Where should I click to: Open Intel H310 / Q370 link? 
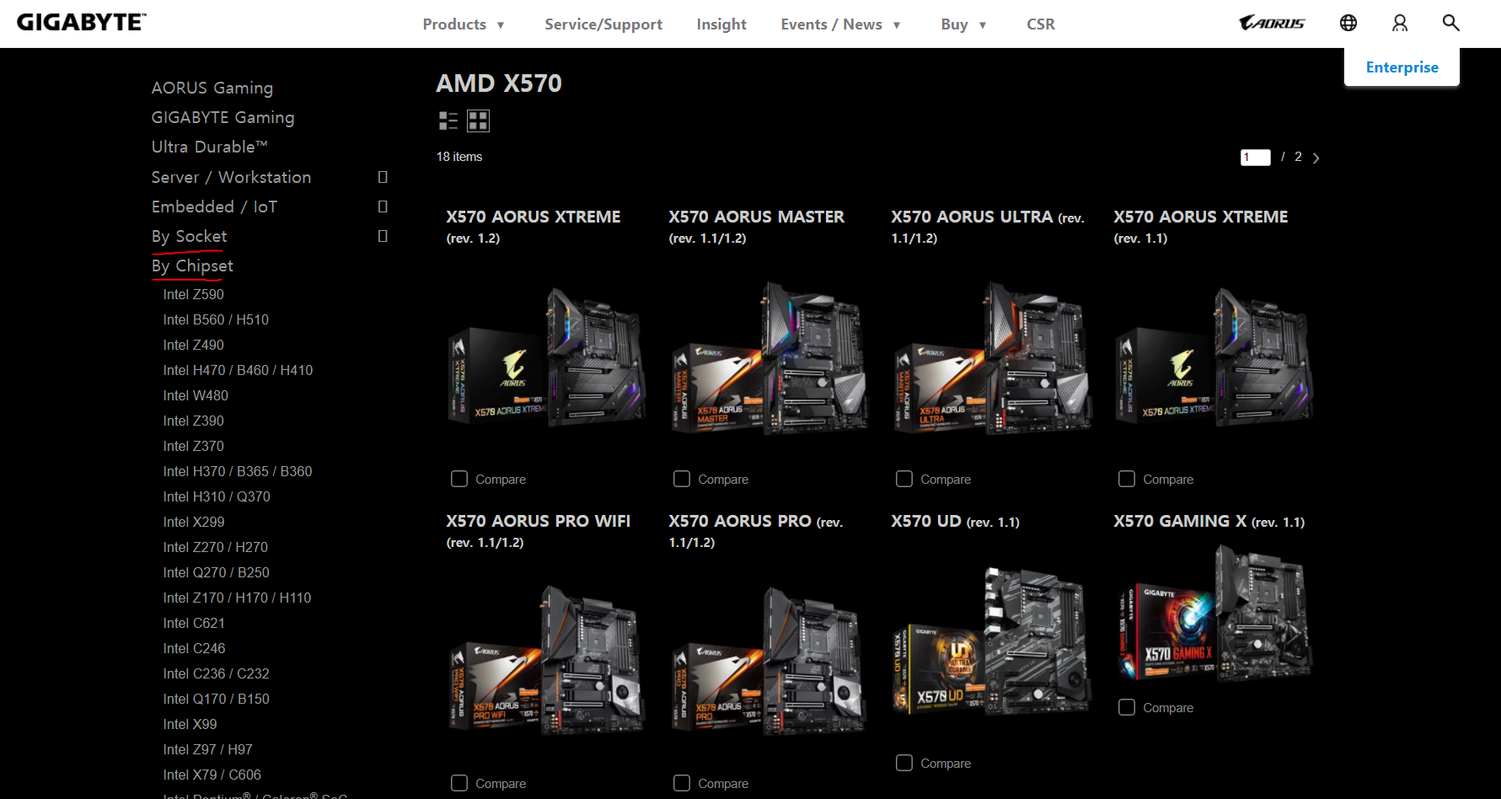click(x=217, y=496)
